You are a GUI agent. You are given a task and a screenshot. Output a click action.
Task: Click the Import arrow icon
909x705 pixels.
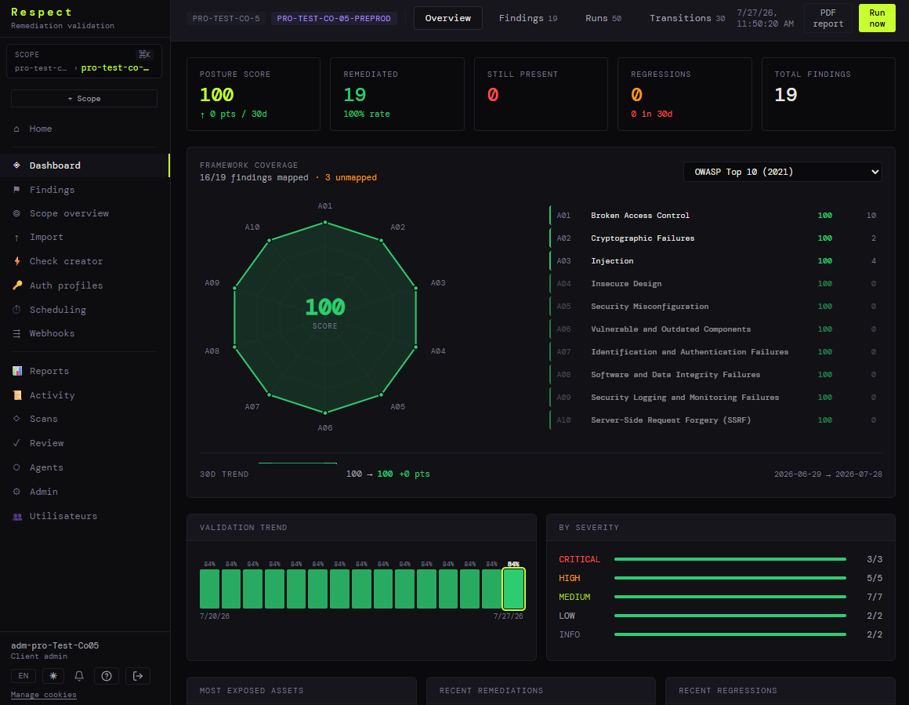click(16, 238)
